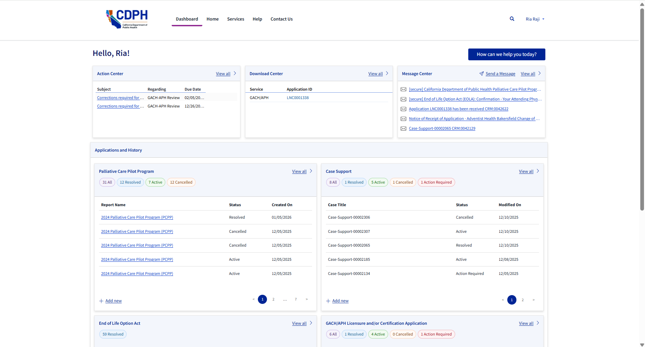Click chevron next to Message Center View all

[x=540, y=73]
